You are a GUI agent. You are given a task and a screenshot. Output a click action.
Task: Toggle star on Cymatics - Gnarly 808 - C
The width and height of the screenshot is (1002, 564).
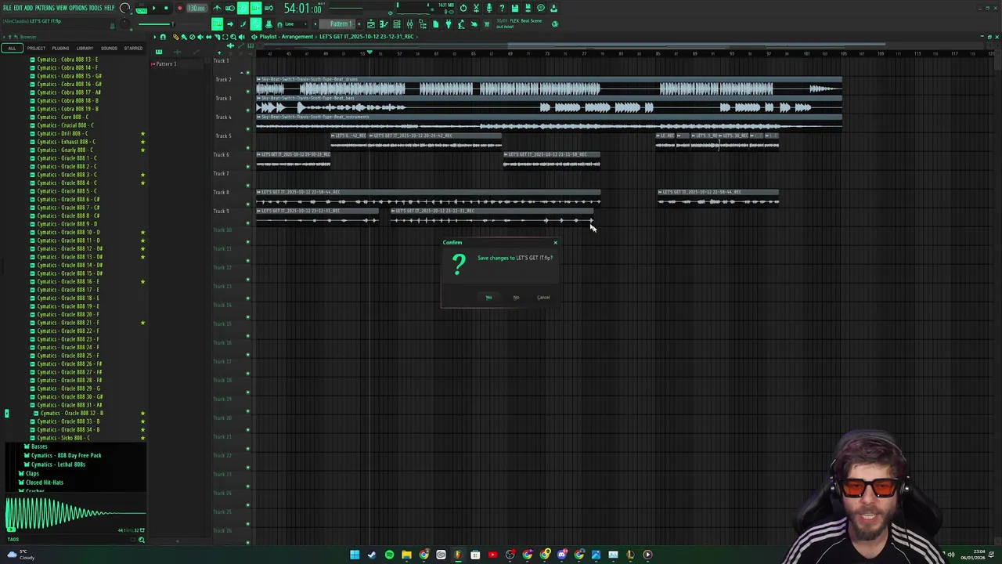tap(142, 150)
